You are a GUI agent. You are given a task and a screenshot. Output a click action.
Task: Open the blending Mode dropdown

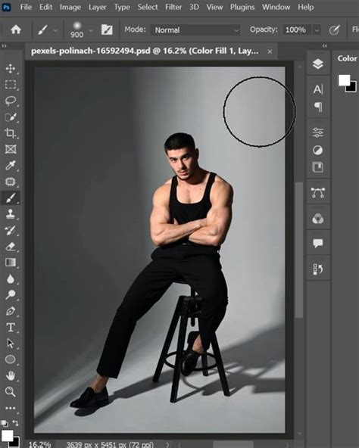(x=195, y=30)
